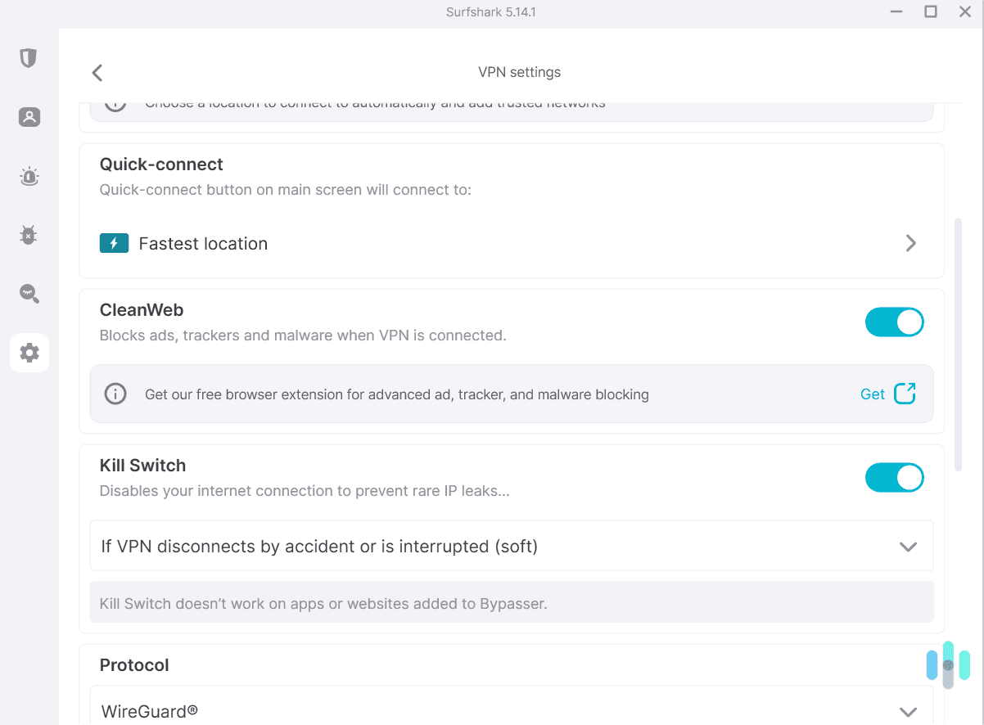Click the Fastest location lightning icon
Image resolution: width=984 pixels, height=725 pixels.
coord(114,243)
